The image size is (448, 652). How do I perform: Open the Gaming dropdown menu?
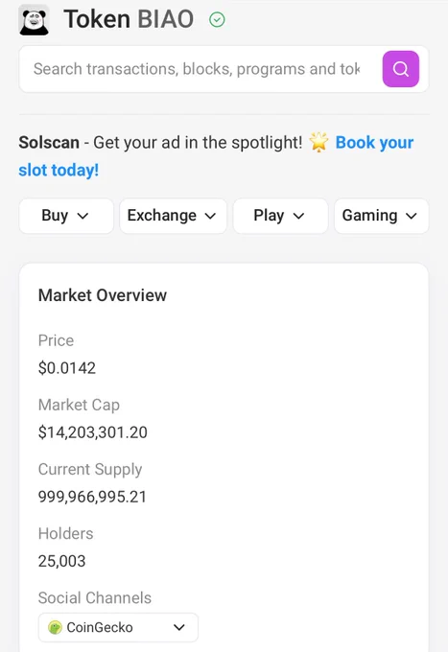(381, 216)
